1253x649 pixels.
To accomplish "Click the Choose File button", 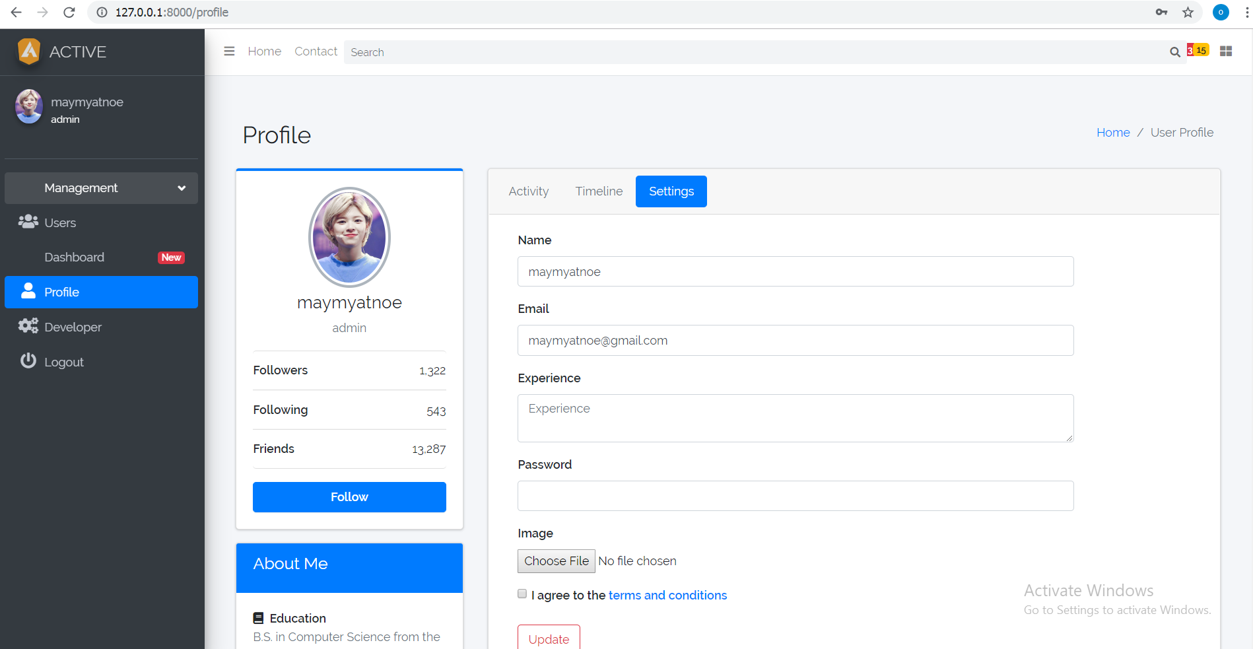I will [557, 561].
